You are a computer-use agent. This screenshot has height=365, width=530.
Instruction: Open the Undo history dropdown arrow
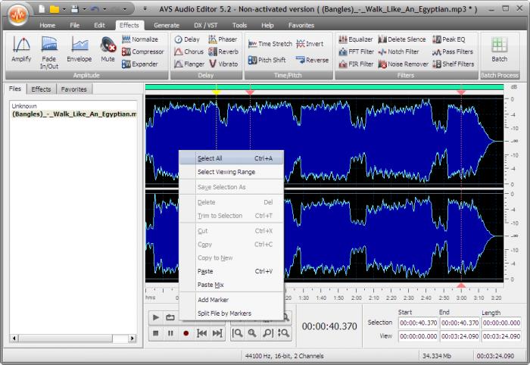click(104, 9)
